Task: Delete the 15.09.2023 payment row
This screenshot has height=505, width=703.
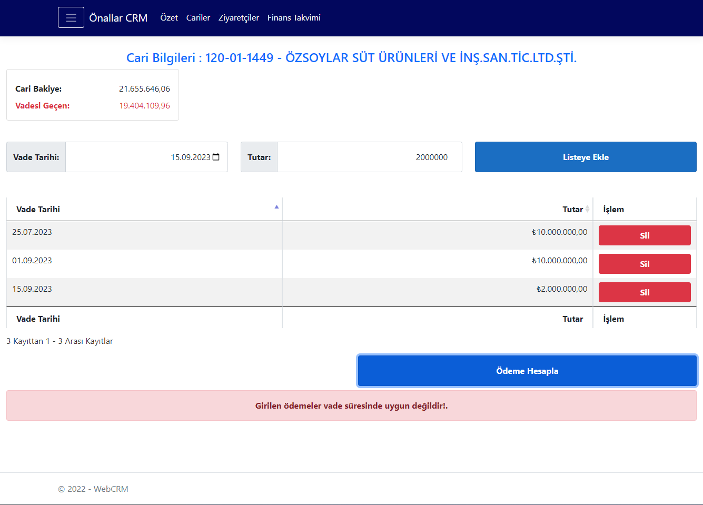Action: pyautogui.click(x=645, y=292)
